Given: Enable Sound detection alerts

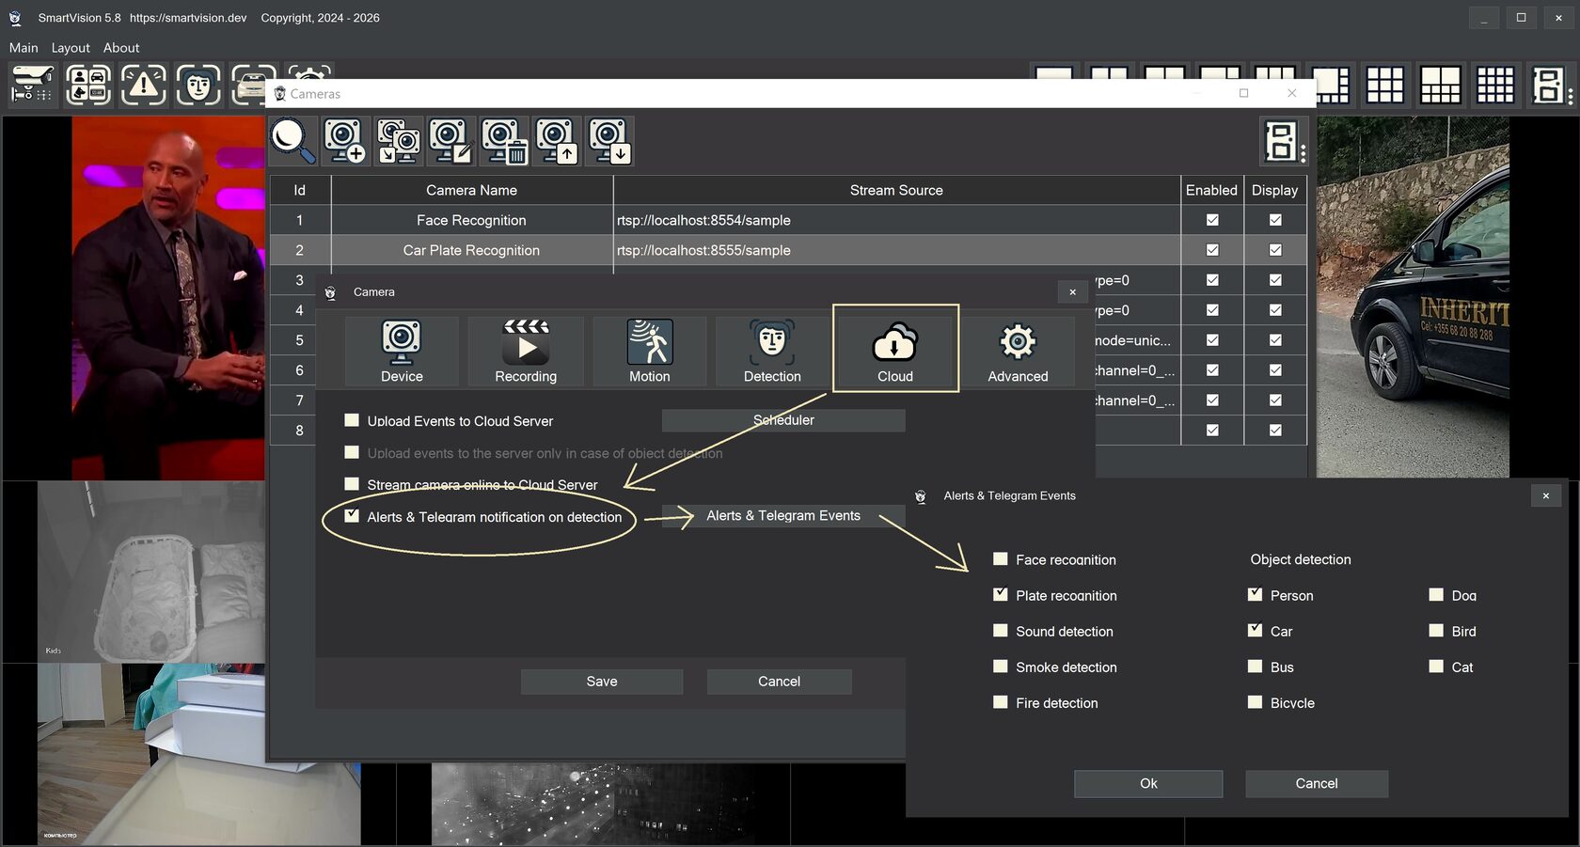Looking at the screenshot, I should [1001, 631].
